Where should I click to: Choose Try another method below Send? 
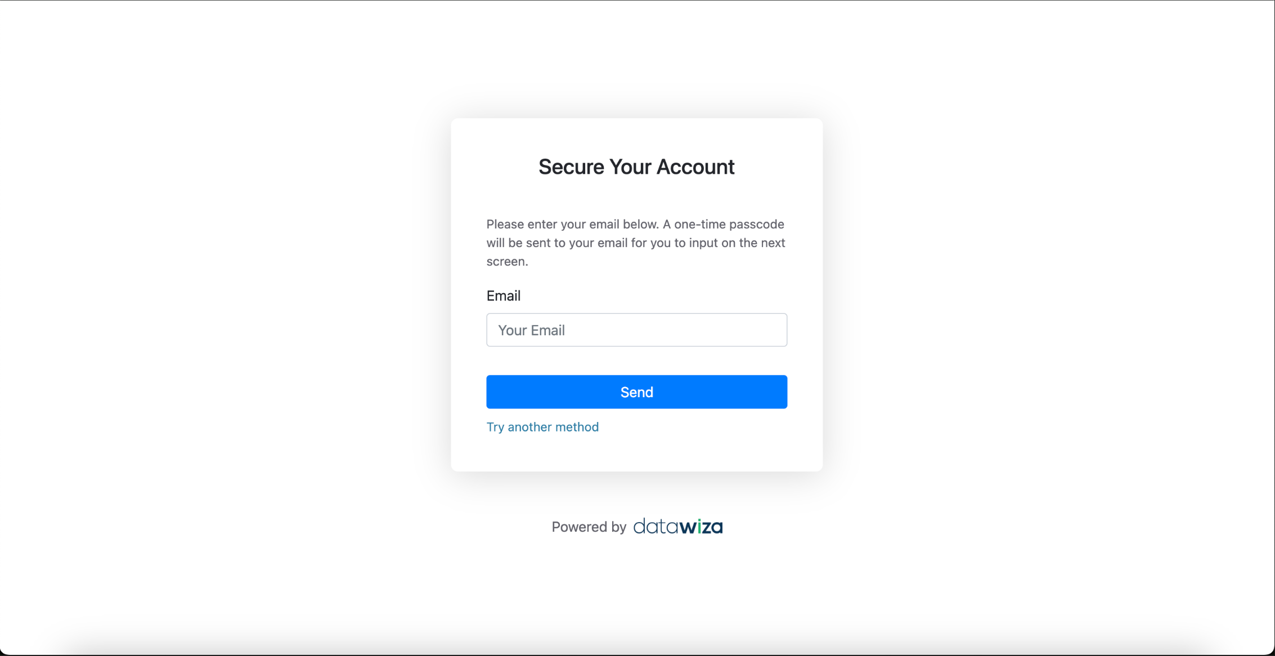[542, 427]
